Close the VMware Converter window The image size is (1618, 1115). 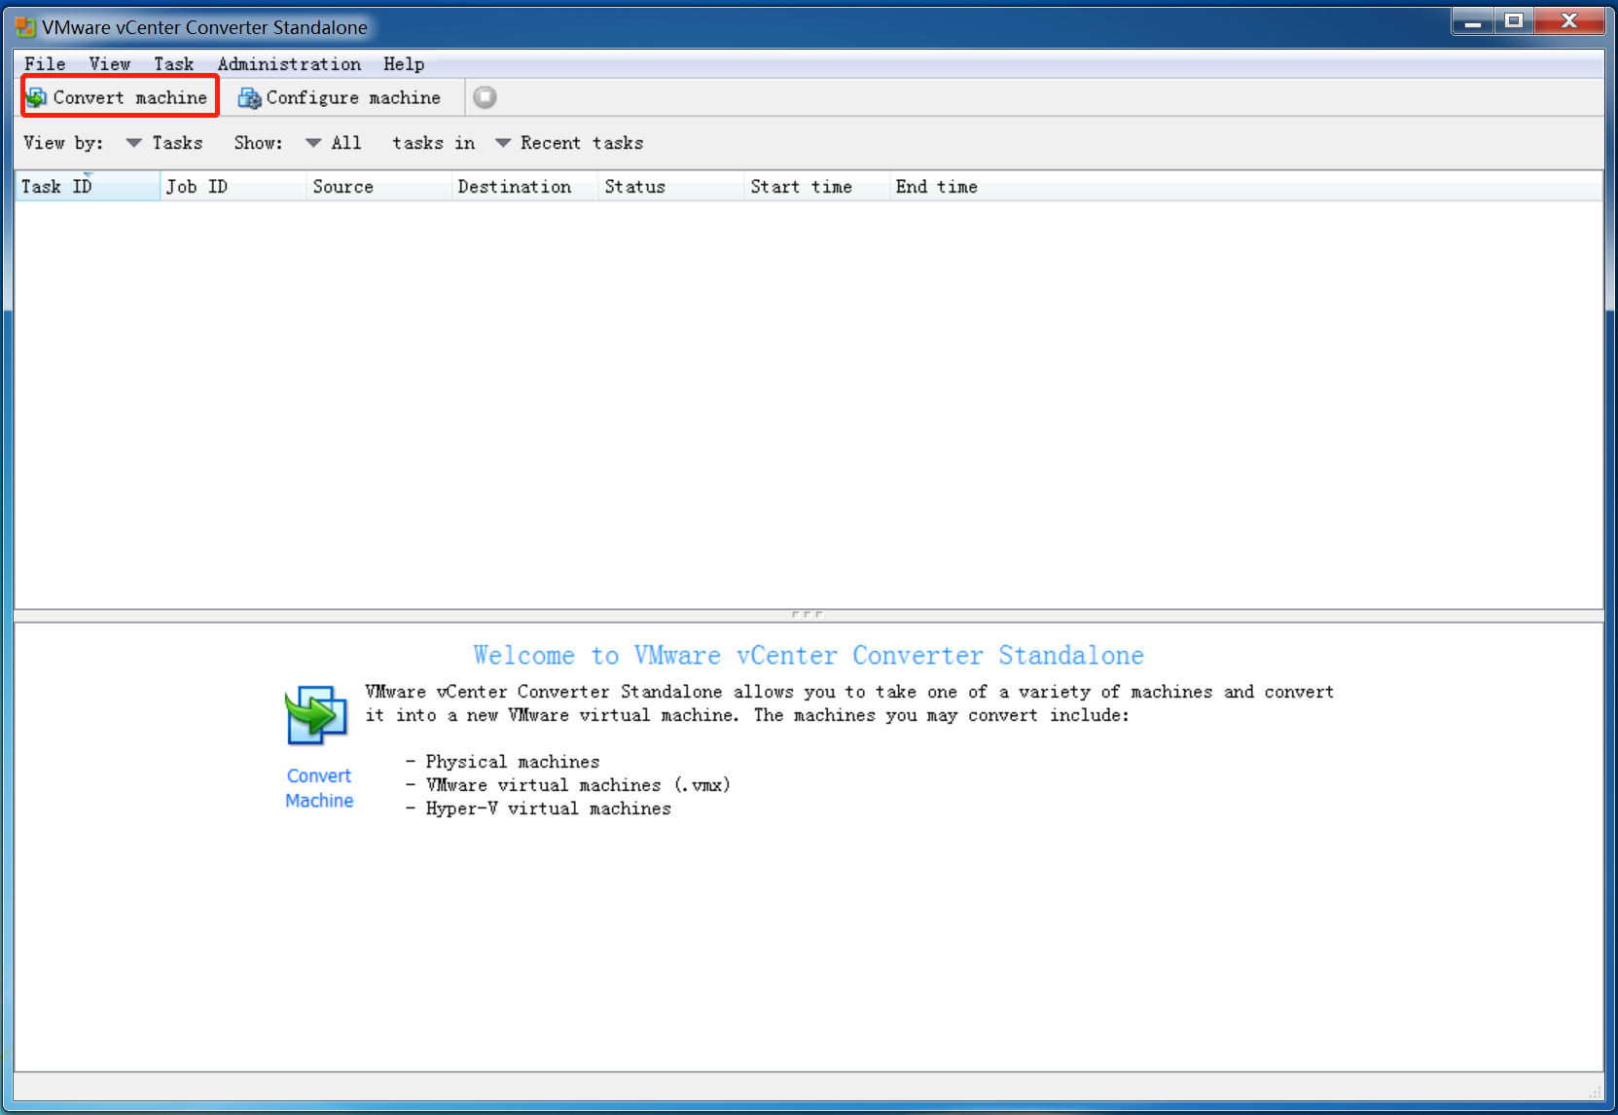(1569, 21)
